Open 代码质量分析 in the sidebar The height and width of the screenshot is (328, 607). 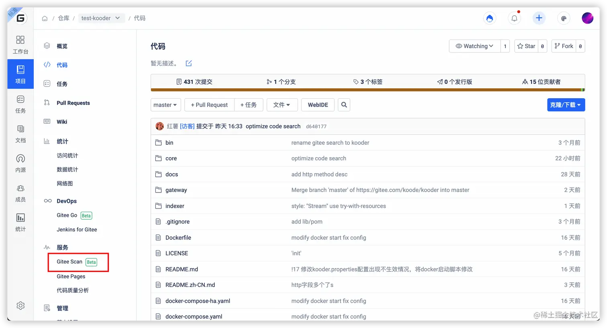click(x=73, y=291)
